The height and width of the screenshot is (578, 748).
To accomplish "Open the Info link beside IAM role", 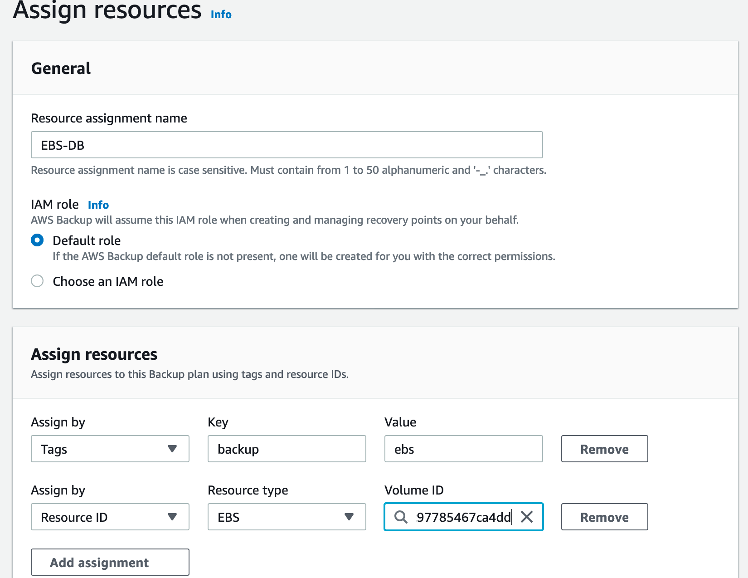I will [98, 205].
